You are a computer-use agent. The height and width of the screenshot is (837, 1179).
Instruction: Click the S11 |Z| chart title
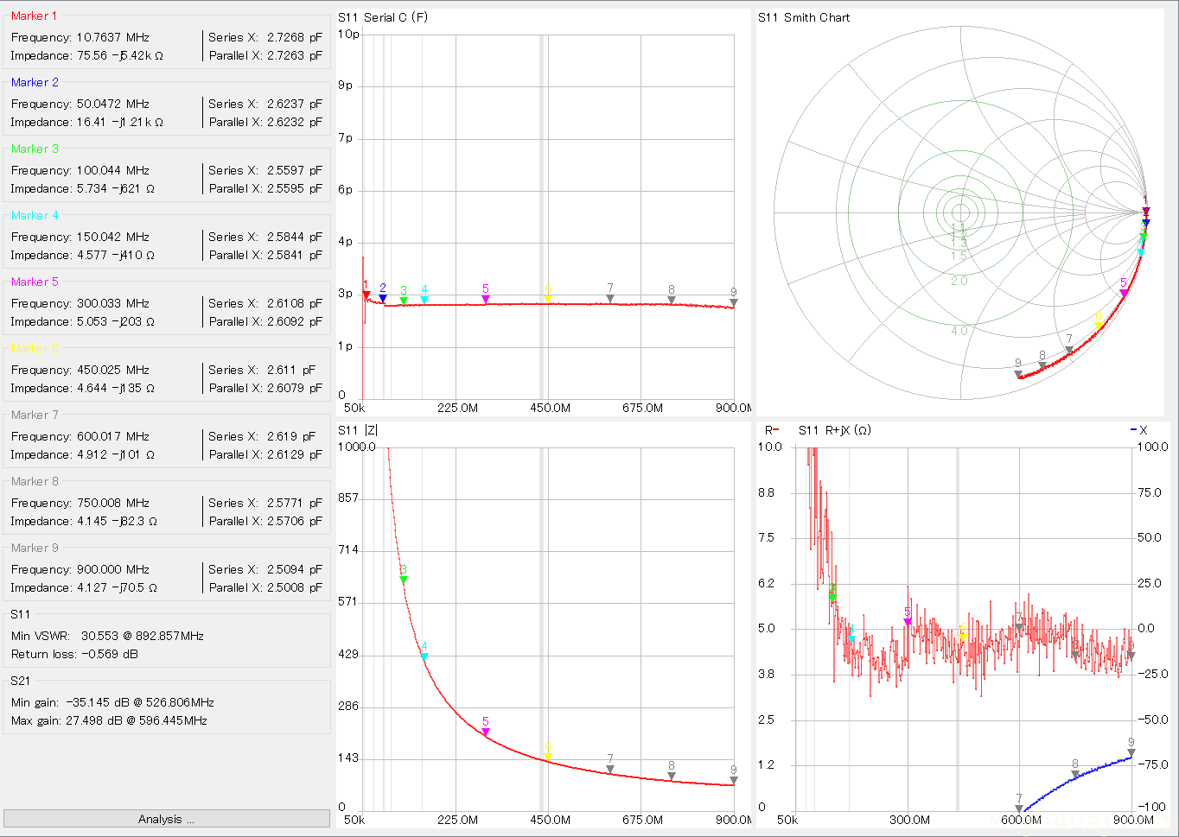tap(358, 430)
